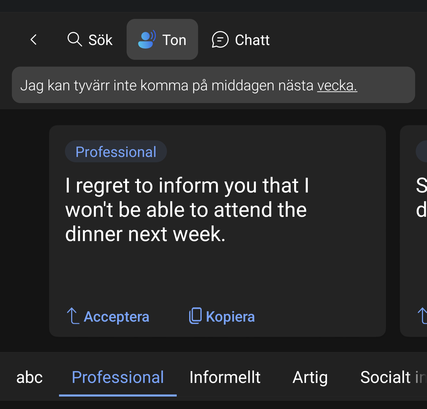
Task: Click the Professional badge on the card
Action: 116,152
